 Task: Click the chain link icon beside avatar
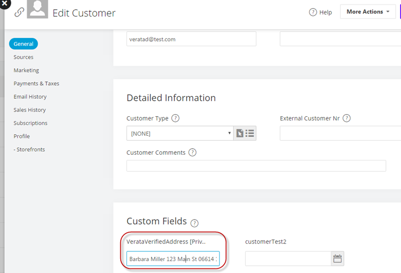tap(19, 12)
